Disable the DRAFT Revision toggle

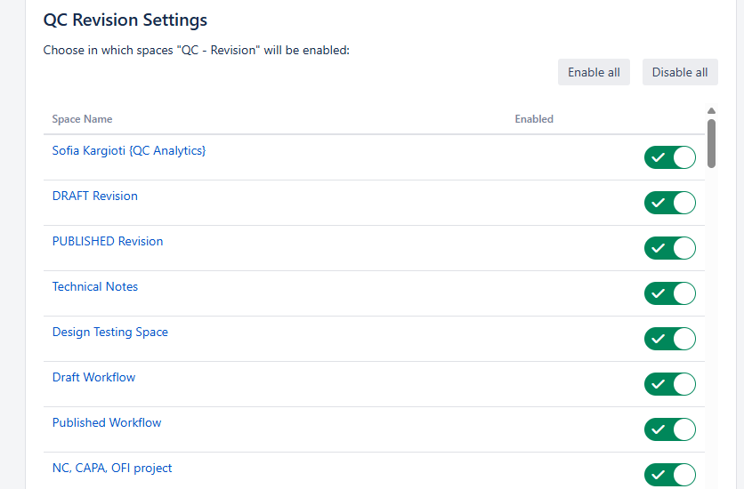click(x=669, y=203)
